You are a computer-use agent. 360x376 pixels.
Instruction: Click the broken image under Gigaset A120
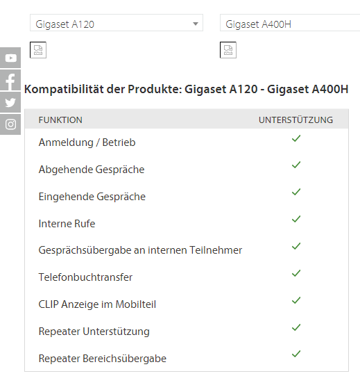[38, 50]
